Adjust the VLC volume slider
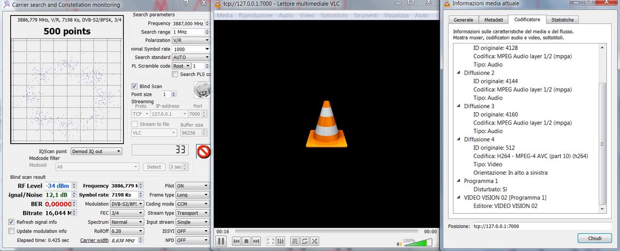 point(418,242)
